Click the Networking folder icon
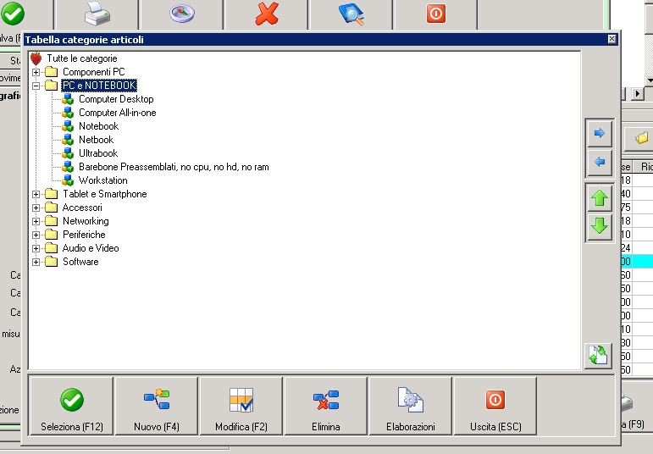Viewport: 653px width, 454px height. pyautogui.click(x=51, y=221)
